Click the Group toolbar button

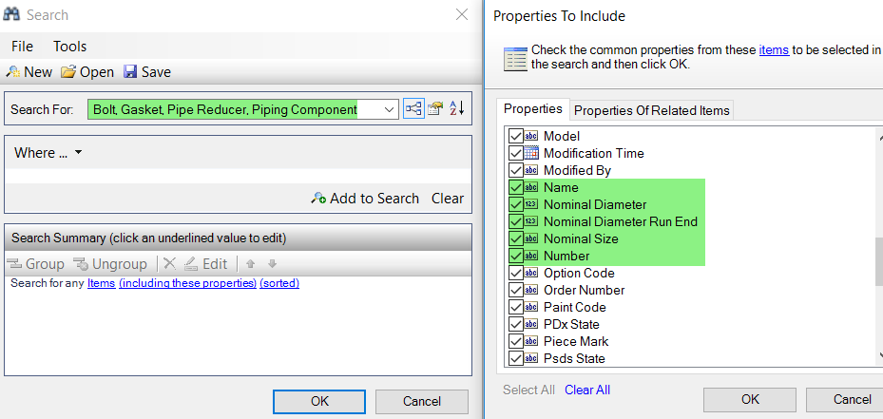pyautogui.click(x=37, y=263)
